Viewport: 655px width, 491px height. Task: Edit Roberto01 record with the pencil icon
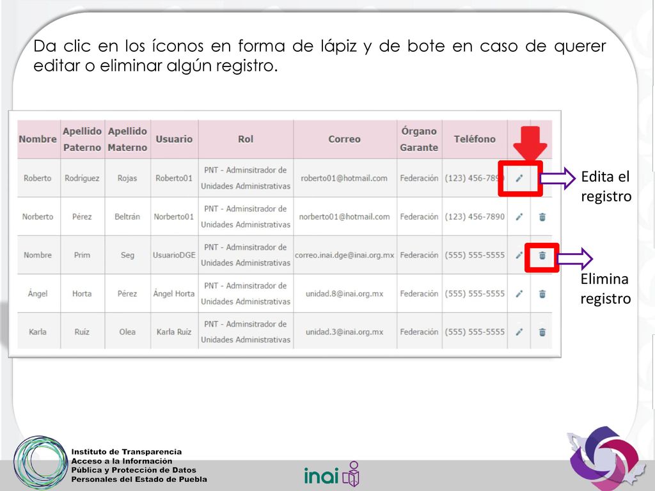point(519,178)
